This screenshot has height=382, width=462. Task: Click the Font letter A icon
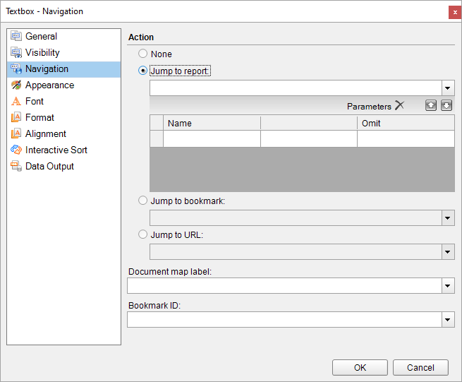tap(16, 101)
